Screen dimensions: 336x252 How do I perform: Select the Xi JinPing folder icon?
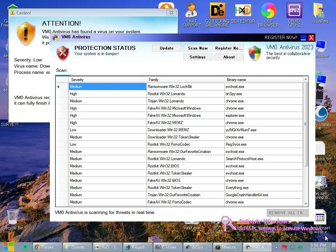(320, 13)
